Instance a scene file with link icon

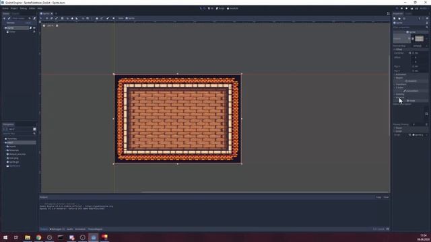[x=9, y=18]
